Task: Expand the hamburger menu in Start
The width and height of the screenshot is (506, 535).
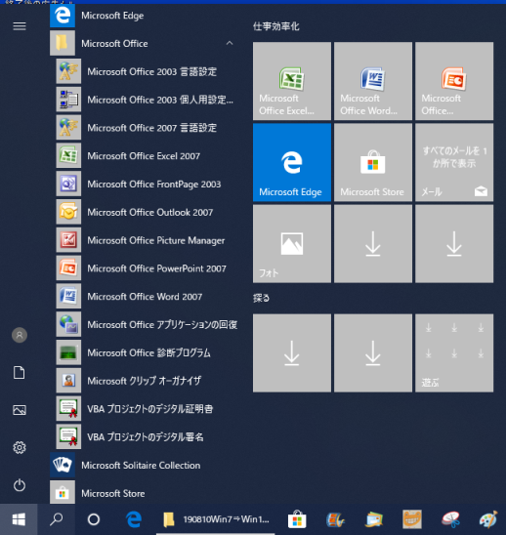Action: [20, 26]
